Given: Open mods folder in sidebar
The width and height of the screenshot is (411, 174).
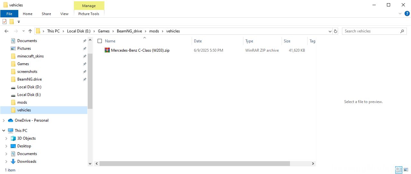Looking at the screenshot, I should click(22, 102).
